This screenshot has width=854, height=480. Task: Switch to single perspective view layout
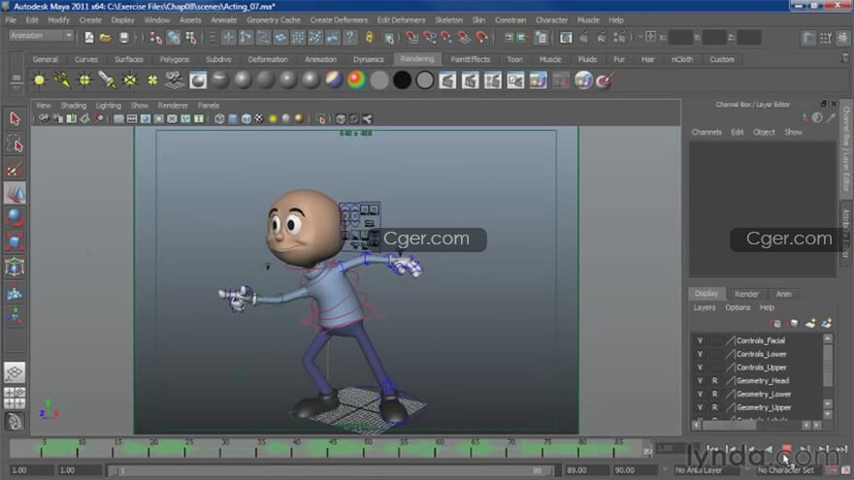[15, 372]
